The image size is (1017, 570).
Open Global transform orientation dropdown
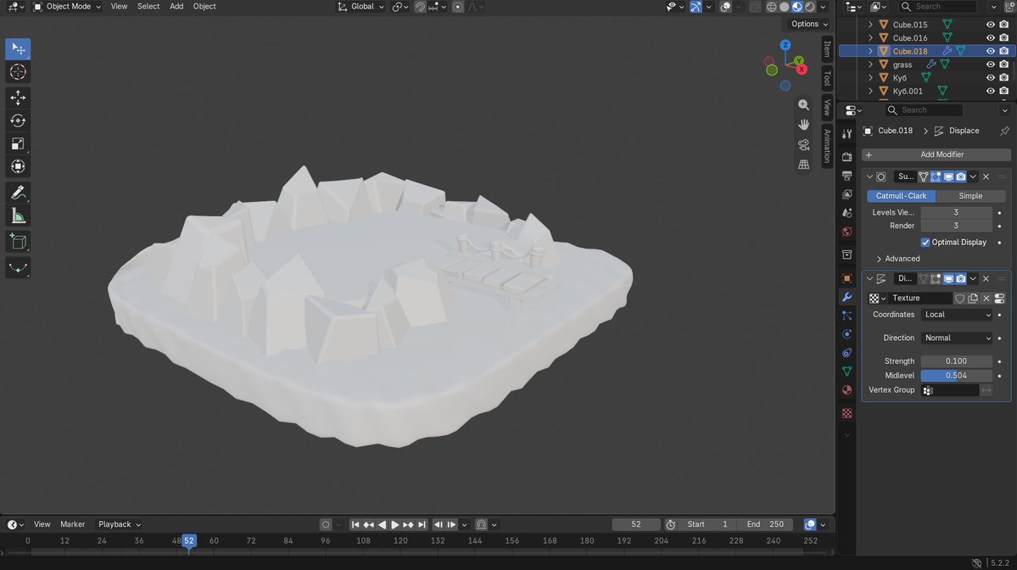pyautogui.click(x=360, y=7)
